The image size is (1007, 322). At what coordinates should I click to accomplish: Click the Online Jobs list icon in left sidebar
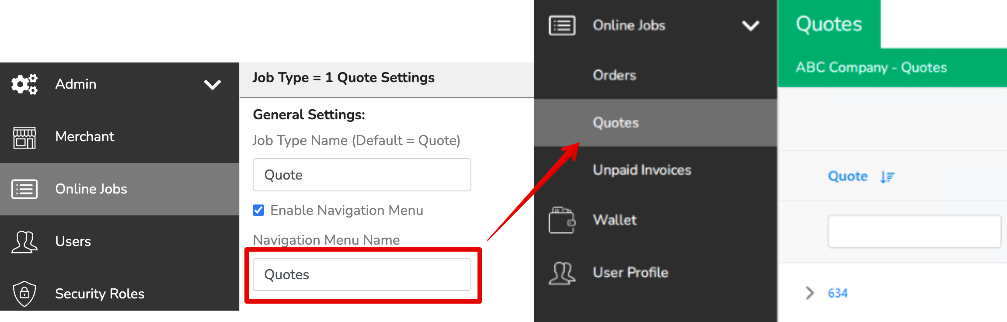pos(24,189)
